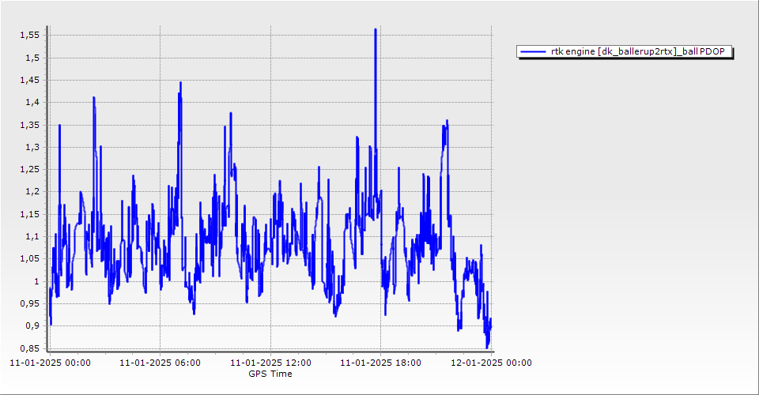Click x-axis label '11-01-2025 12:00'
Screen dimensions: 759x395
coord(270,363)
